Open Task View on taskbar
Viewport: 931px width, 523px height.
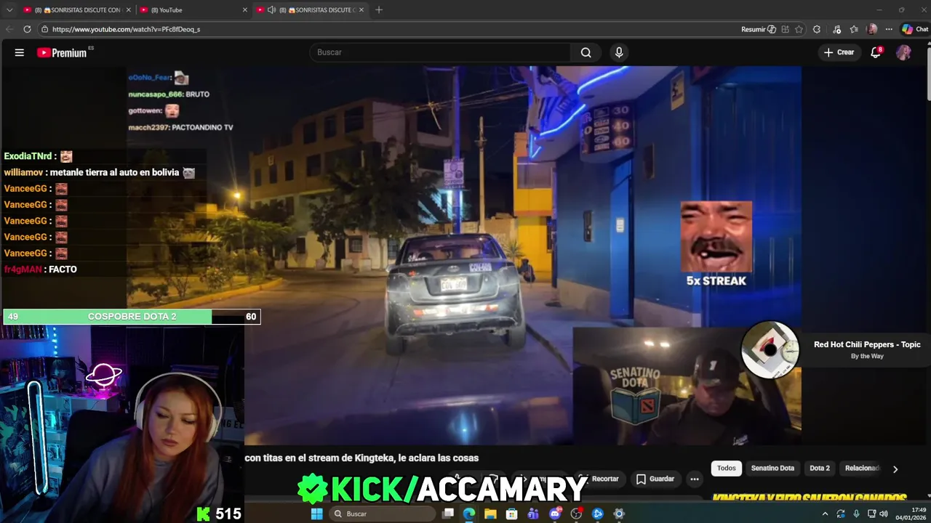(x=448, y=514)
